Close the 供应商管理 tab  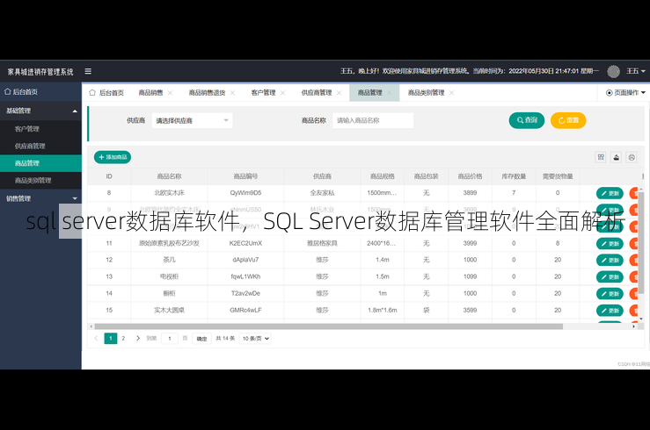pyautogui.click(x=340, y=93)
